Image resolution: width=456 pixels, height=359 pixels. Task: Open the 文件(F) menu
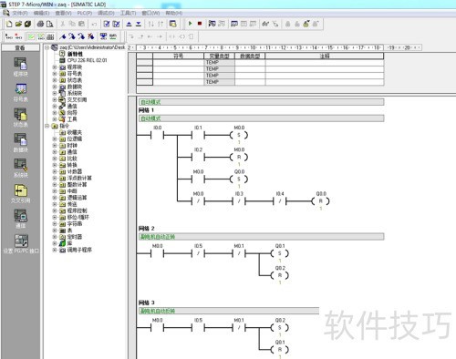click(x=20, y=13)
